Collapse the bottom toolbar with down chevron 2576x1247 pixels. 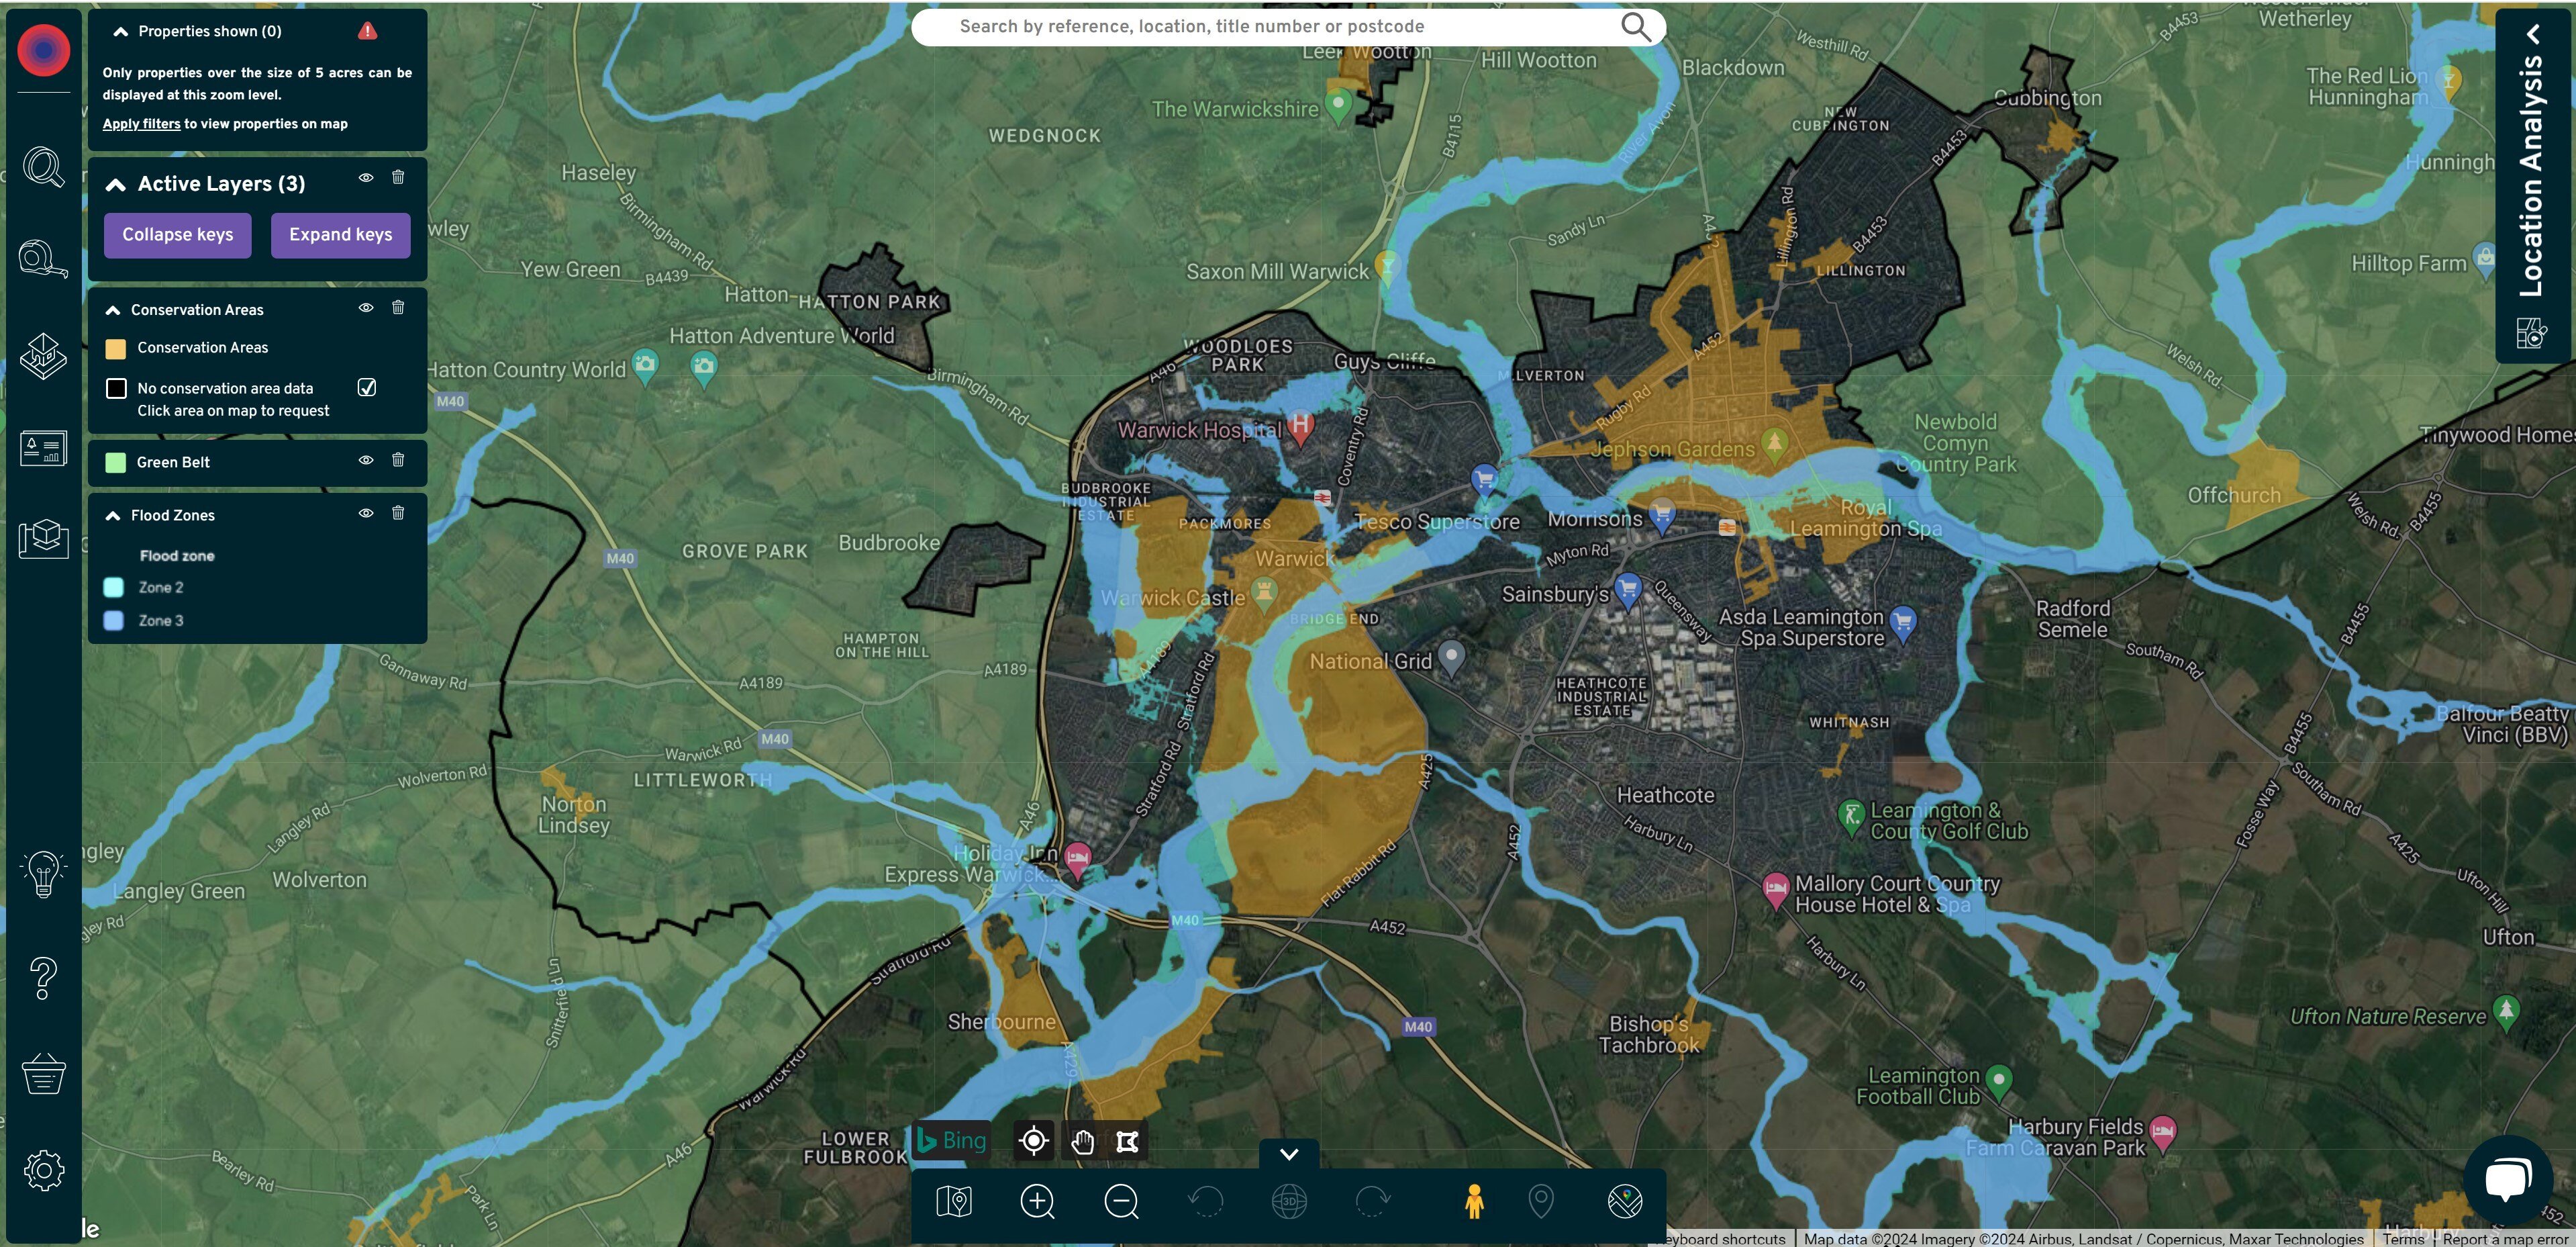[1289, 1154]
